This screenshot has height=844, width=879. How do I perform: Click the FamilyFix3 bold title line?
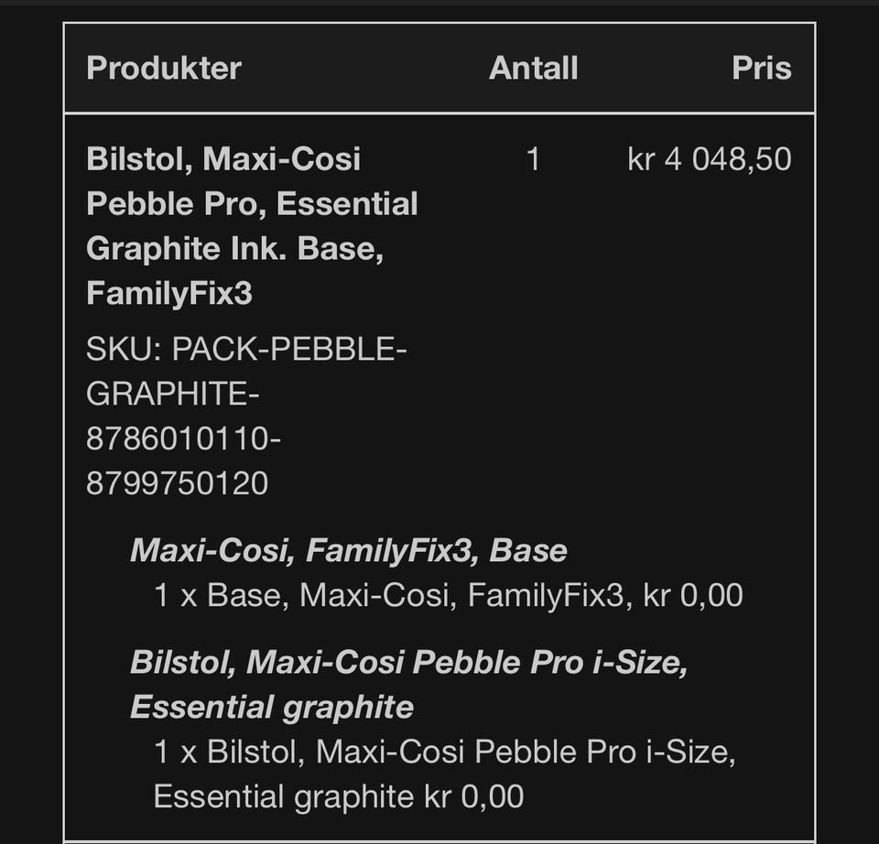click(169, 293)
